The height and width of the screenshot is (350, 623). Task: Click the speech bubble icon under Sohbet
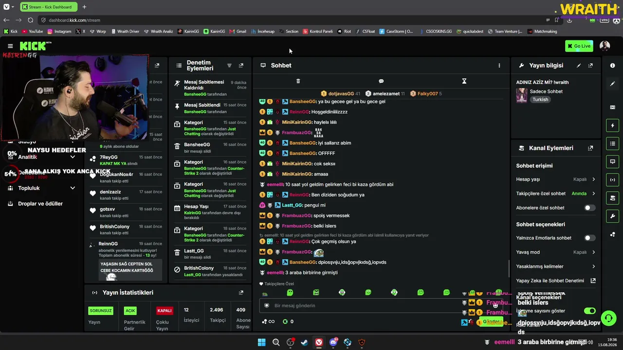[x=381, y=81]
